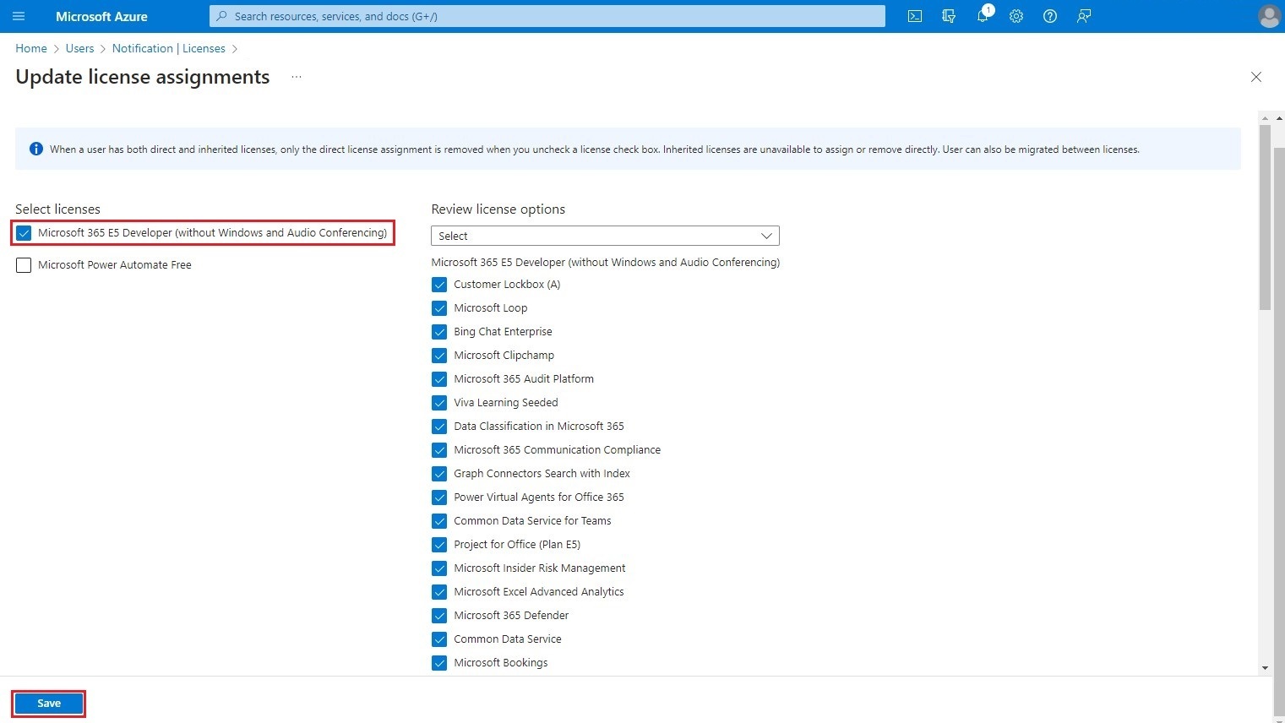Open the account avatar menu
Image resolution: width=1285 pixels, height=723 pixels.
pyautogui.click(x=1269, y=16)
